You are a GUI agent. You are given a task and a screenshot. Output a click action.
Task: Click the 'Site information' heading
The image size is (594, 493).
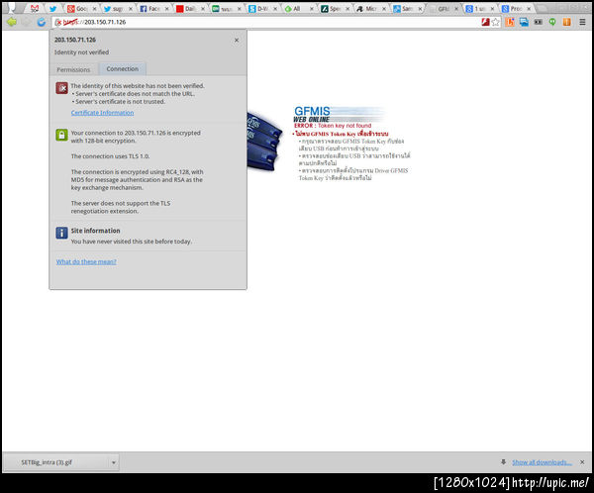tap(95, 231)
